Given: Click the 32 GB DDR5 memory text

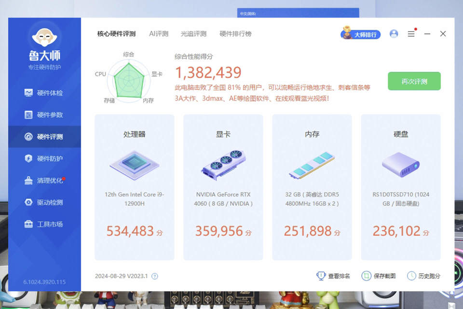Looking at the screenshot, I should click(x=312, y=199).
